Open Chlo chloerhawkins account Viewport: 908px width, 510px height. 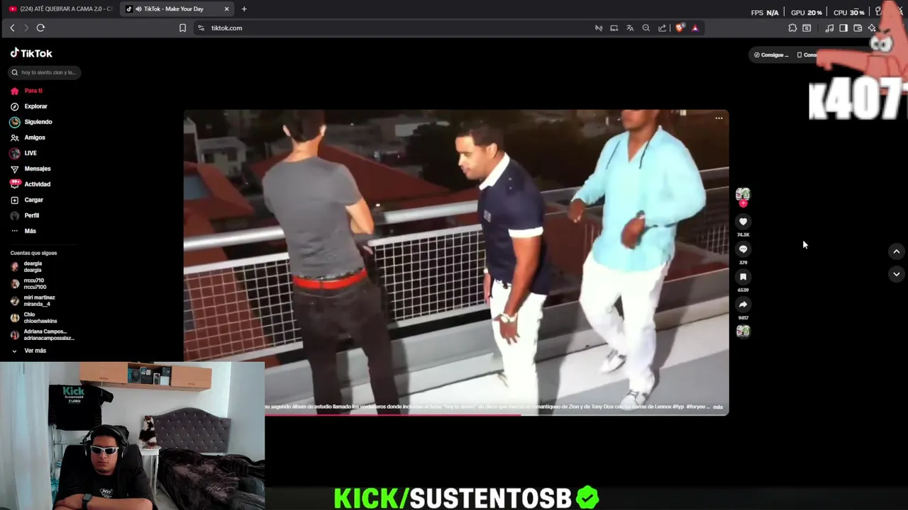[33, 317]
